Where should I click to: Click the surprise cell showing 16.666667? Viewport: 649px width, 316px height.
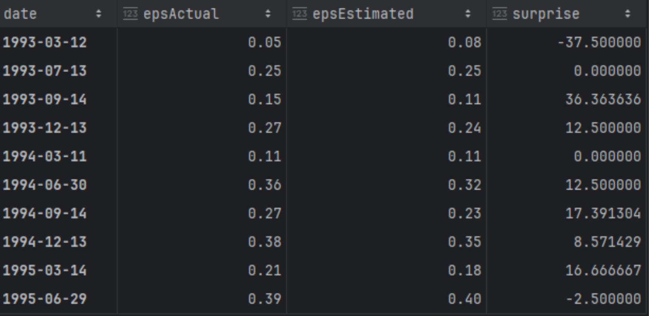click(x=603, y=270)
